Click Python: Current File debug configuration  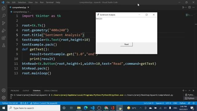[x=44, y=103]
